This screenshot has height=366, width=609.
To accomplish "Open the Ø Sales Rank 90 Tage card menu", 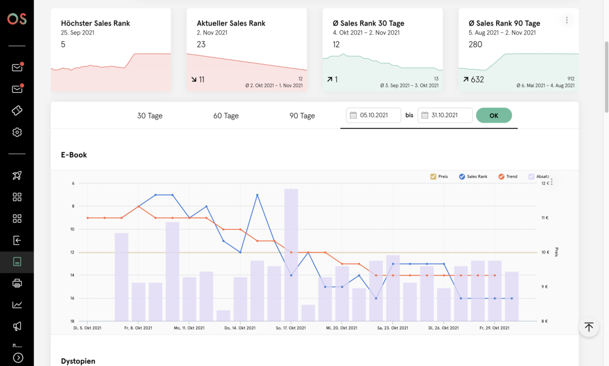I will (567, 20).
